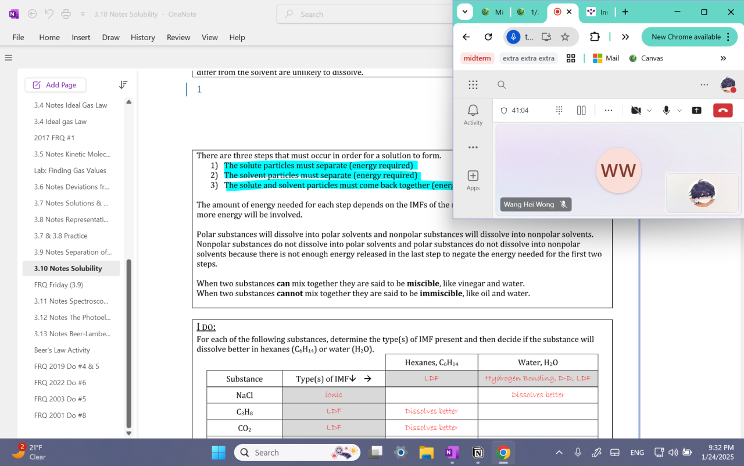Image resolution: width=744 pixels, height=466 pixels.
Task: Open the Draw ribbon tab
Action: 110,37
